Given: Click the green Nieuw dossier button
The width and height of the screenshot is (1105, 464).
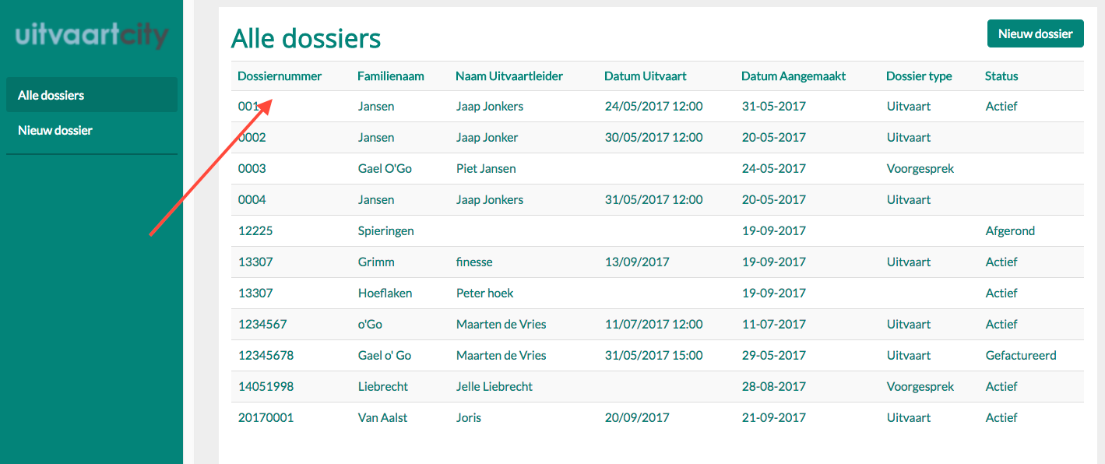Looking at the screenshot, I should point(1035,33).
